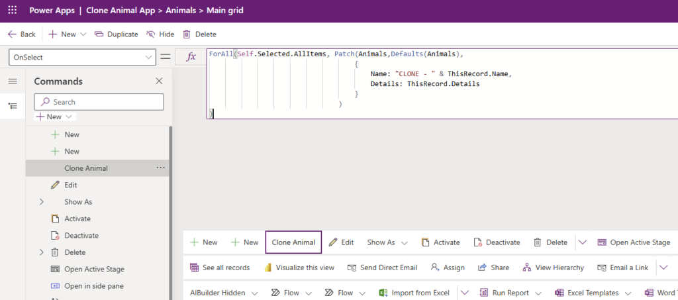Screen dimensions: 678x300
Task: Click View Hierarchy
Action: coord(554,268)
